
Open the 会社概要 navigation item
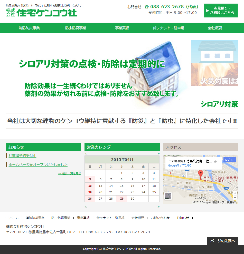[215, 28]
